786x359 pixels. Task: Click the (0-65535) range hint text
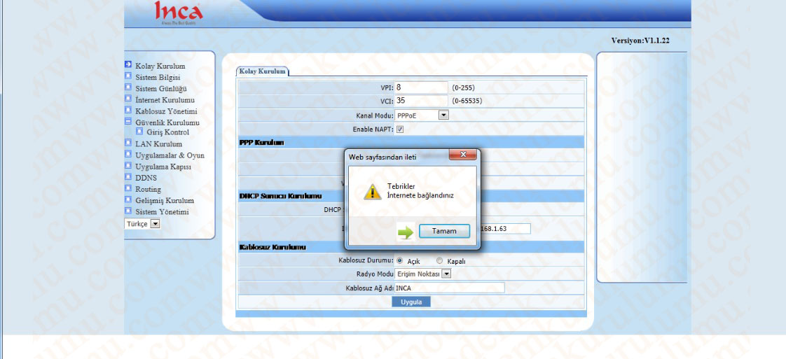467,101
